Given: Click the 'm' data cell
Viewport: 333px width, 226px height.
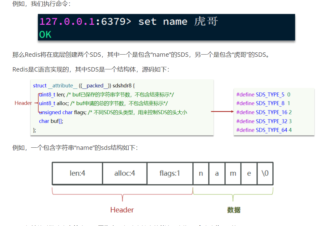Looking at the screenshot, I should tap(233, 174).
